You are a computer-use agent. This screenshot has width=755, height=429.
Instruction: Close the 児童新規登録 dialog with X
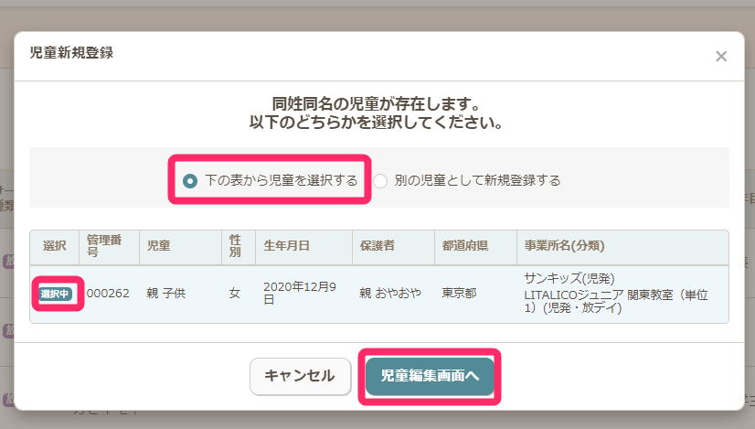(720, 57)
